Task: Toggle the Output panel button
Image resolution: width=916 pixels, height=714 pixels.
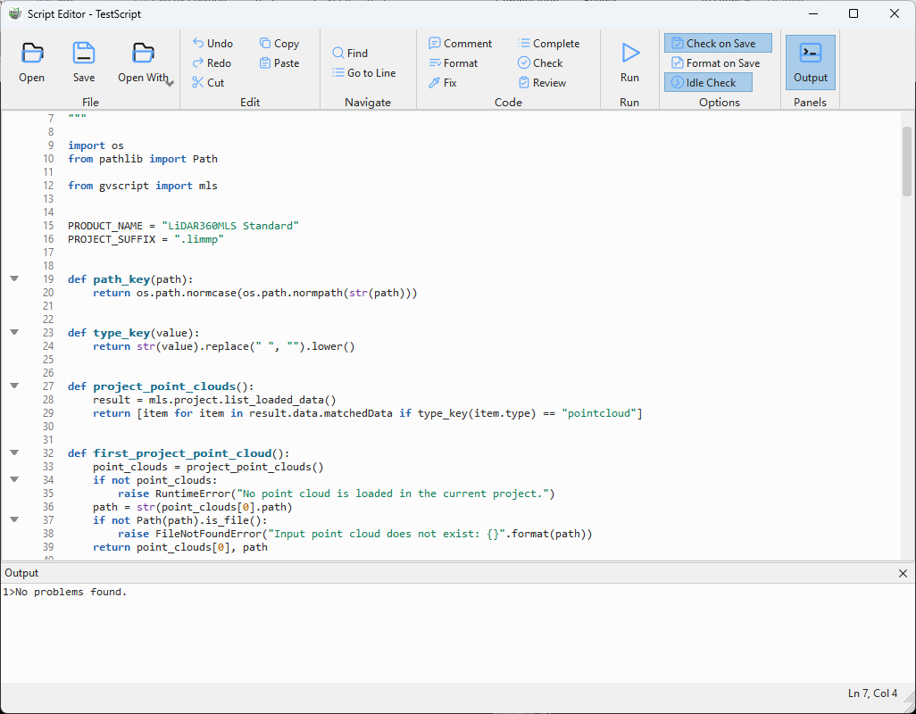Action: pyautogui.click(x=811, y=62)
